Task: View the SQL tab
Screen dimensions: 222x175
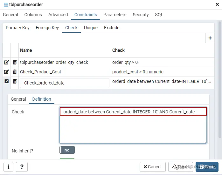Action: coord(159,15)
